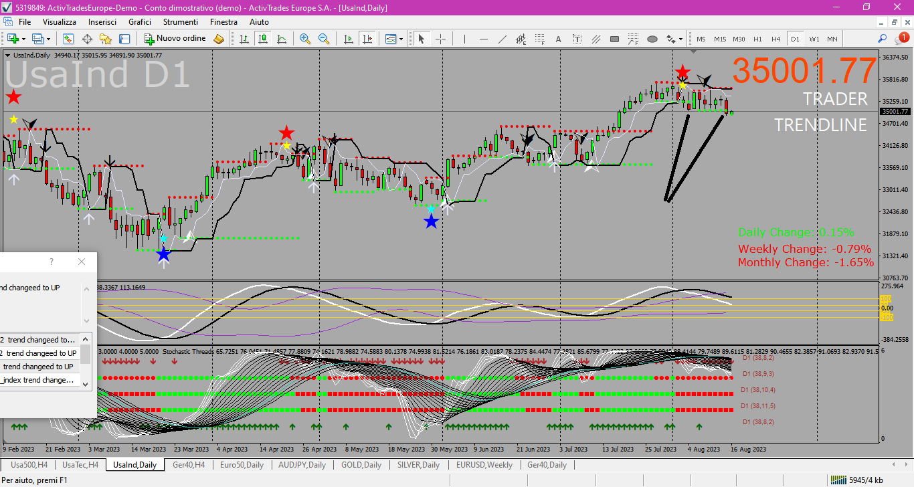Viewport: 914px width, 487px height.
Task: Zoom out of the chart
Action: pyautogui.click(x=324, y=39)
